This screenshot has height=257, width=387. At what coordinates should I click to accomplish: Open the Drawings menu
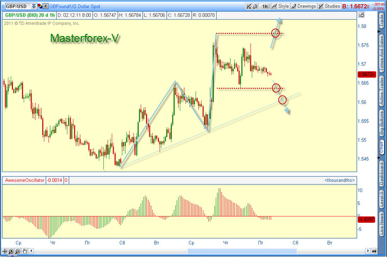click(x=303, y=6)
